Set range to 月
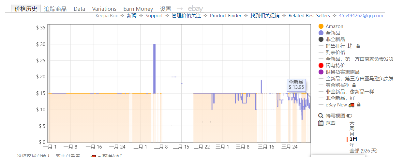This screenshot has height=157, width=404. pos(352,134)
